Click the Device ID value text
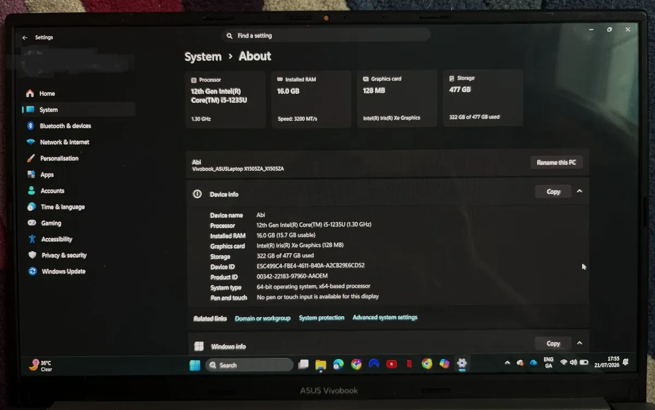Image resolution: width=655 pixels, height=410 pixels. [x=311, y=266]
